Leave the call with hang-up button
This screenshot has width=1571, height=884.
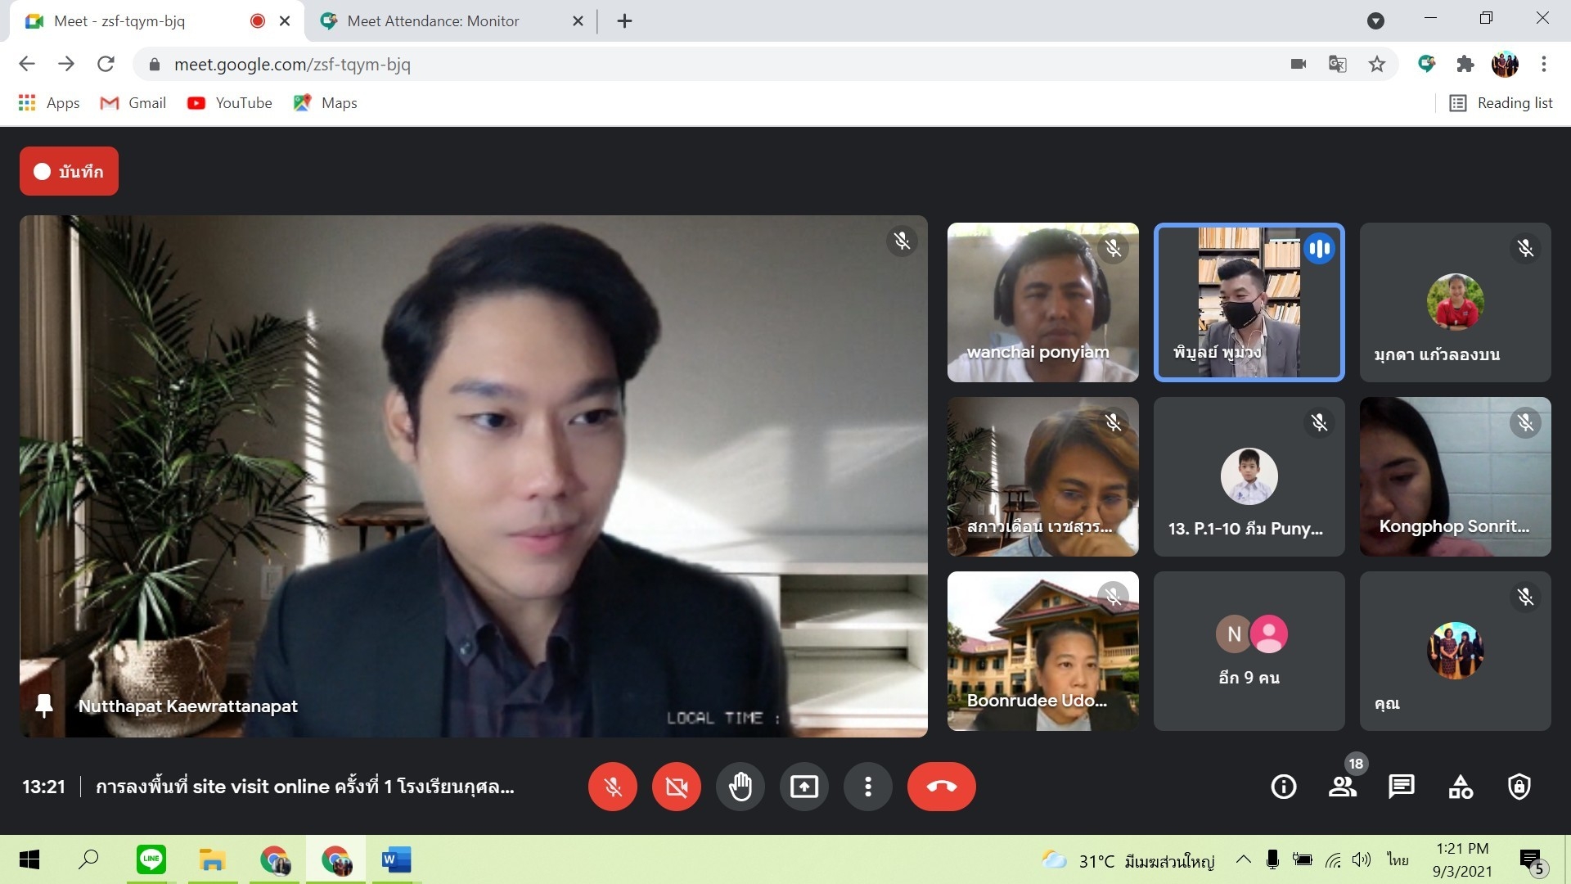click(941, 787)
